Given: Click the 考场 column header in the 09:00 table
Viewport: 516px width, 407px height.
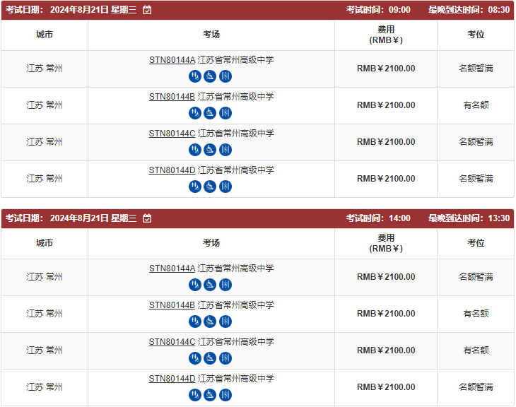Looking at the screenshot, I should [x=211, y=35].
